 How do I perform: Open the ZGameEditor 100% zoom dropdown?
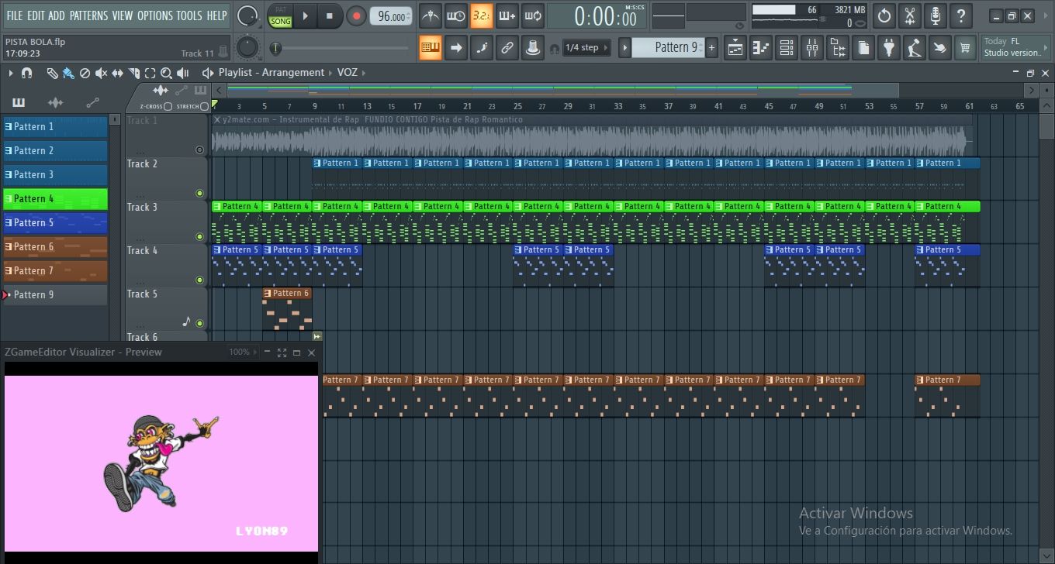243,352
